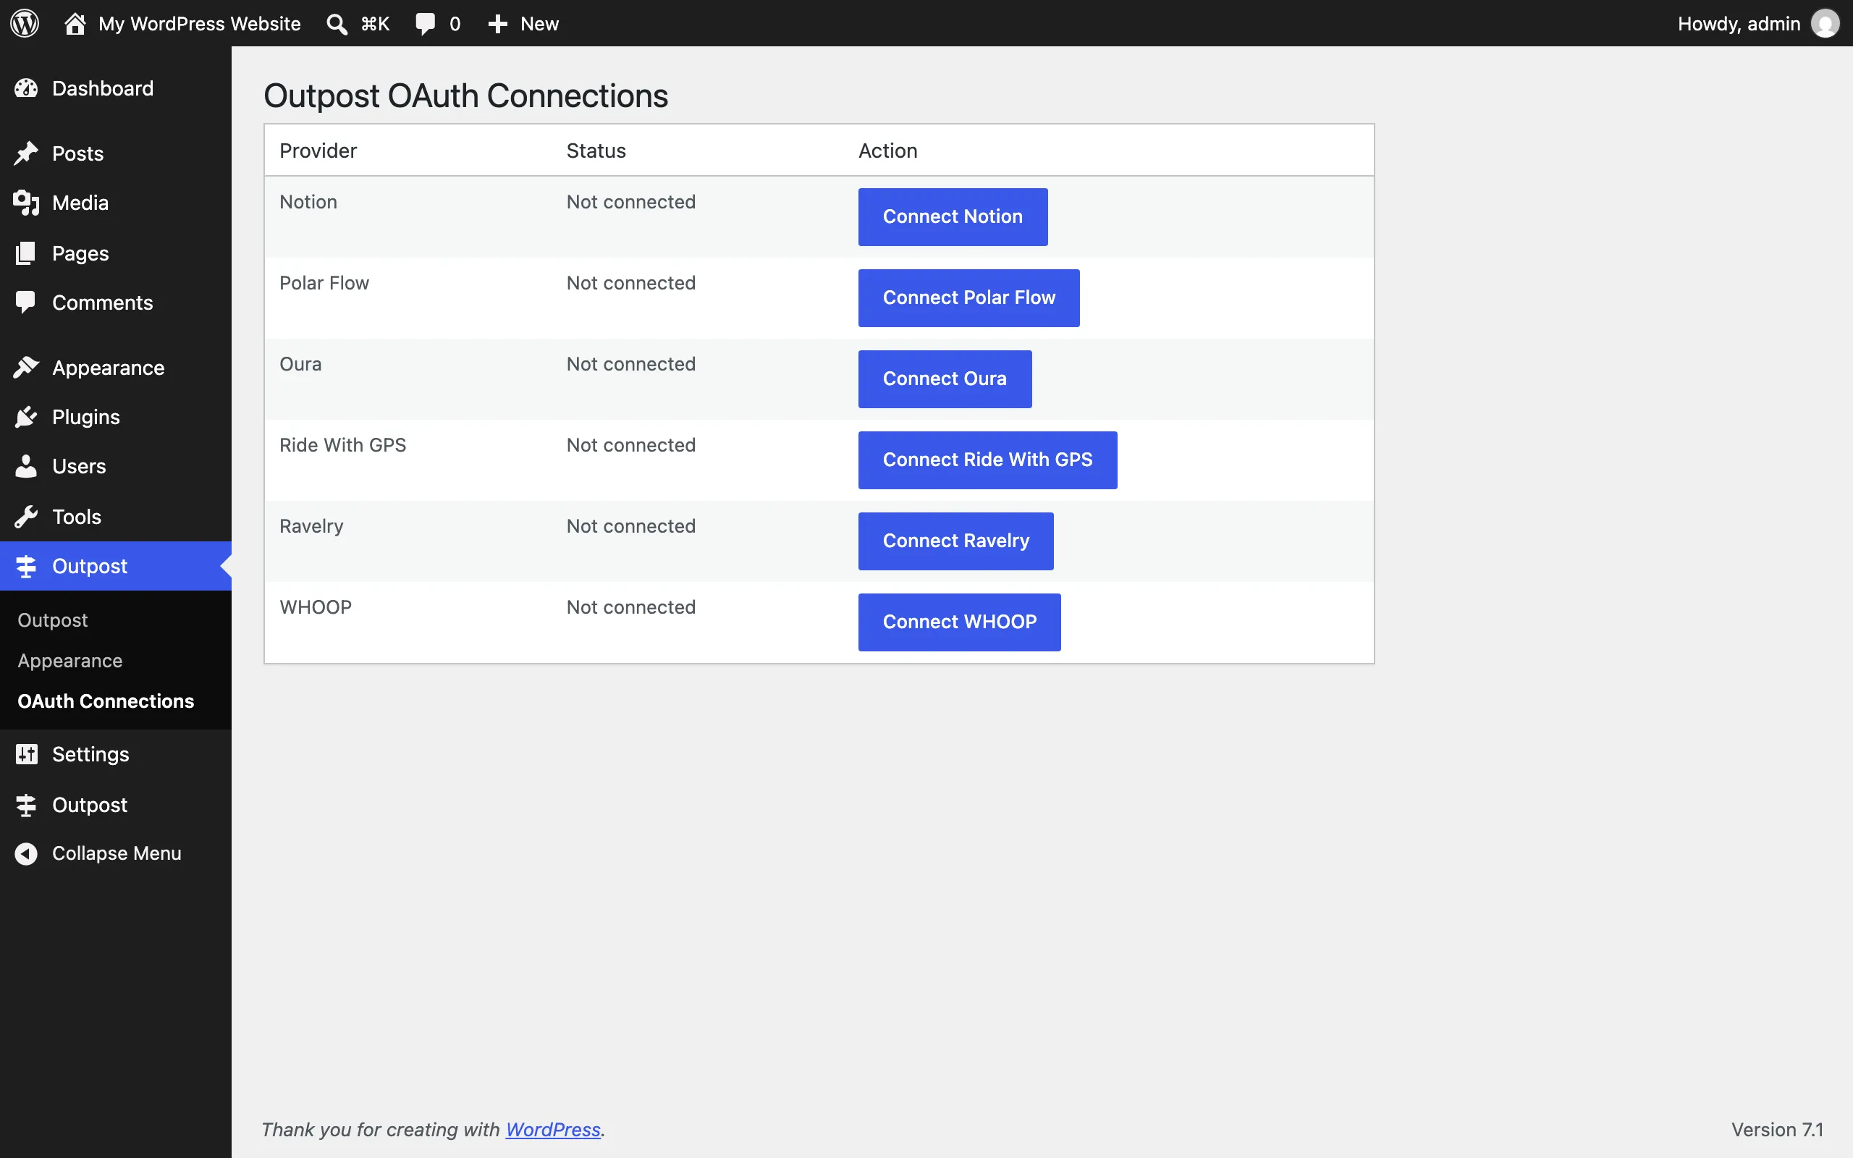The image size is (1853, 1158).
Task: Click the Collapse Menu arrow icon
Action: pyautogui.click(x=26, y=853)
